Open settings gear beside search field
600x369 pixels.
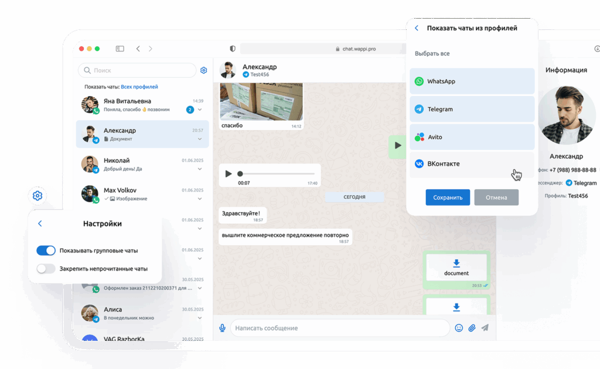(203, 70)
